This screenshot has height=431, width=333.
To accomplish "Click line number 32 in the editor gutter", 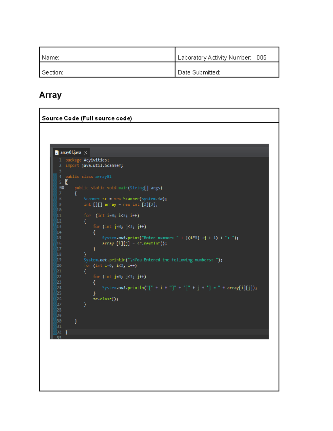I will click(x=59, y=332).
